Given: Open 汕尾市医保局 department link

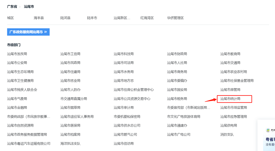Looking at the screenshot, I should pos(70,125).
